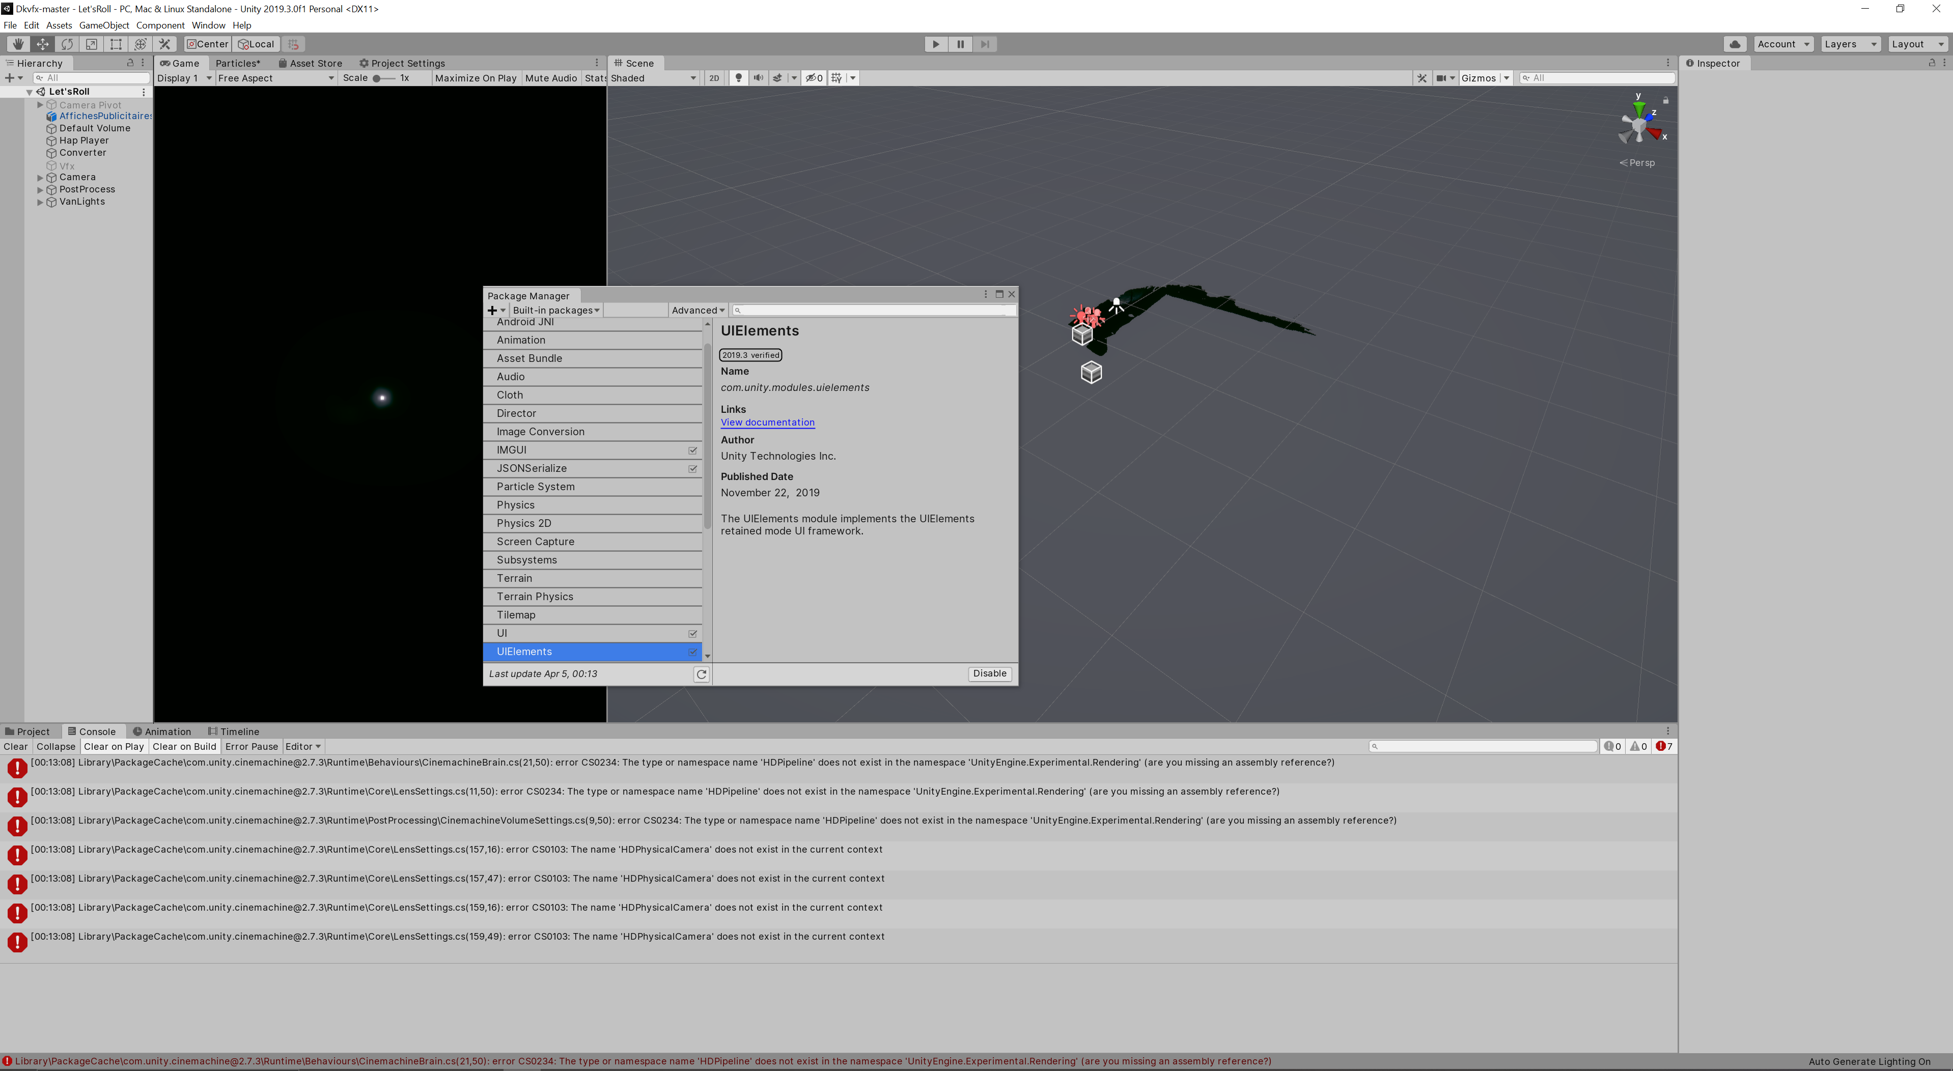The image size is (1953, 1071).
Task: Select the Scale tool in the toolbar
Action: tap(91, 44)
